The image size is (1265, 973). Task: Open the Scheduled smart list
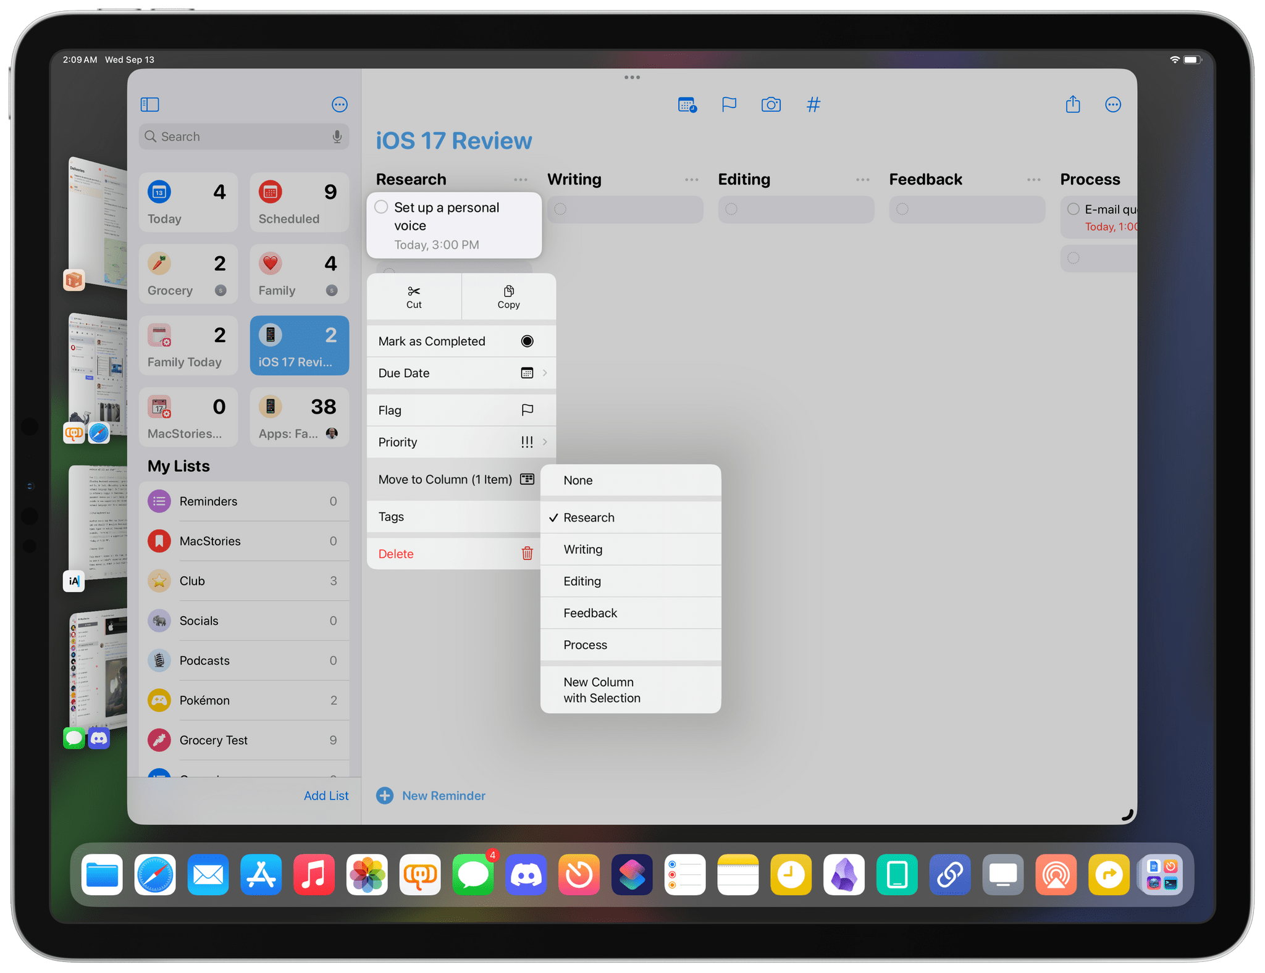pyautogui.click(x=300, y=203)
